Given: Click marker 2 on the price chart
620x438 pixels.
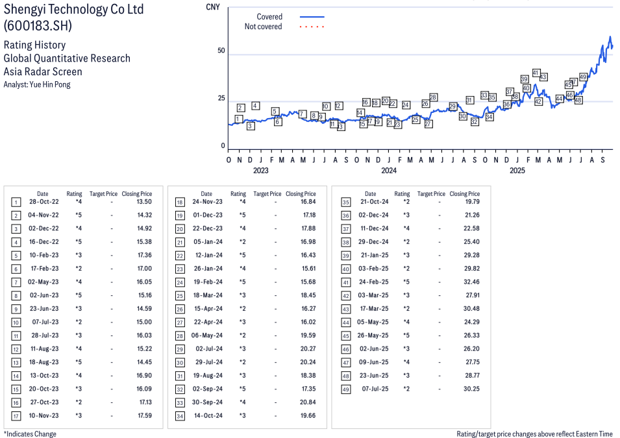Looking at the screenshot, I should click(241, 108).
